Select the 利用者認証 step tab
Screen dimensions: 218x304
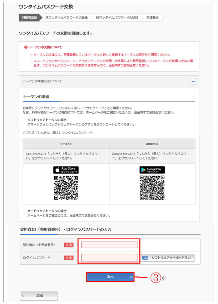29,17
